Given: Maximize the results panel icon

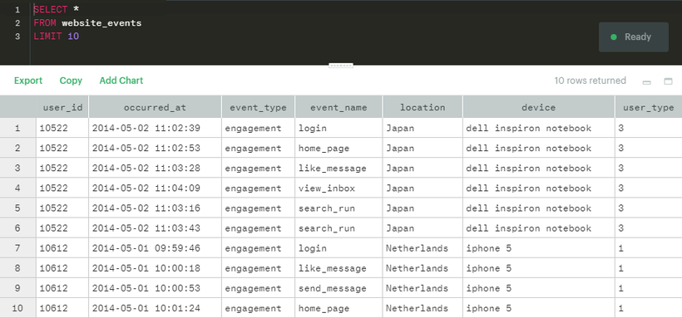Looking at the screenshot, I should tap(668, 81).
